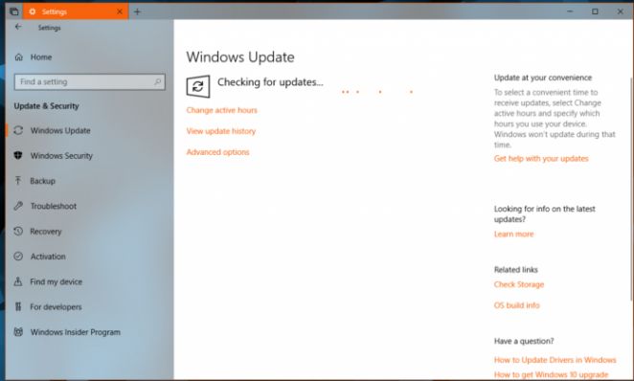Click the tab sets icon in title bar
Viewport: 634px width, 381px height.
[13, 11]
